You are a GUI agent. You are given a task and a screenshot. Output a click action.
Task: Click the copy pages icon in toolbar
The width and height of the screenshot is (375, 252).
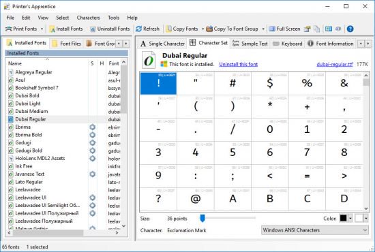tap(316, 29)
